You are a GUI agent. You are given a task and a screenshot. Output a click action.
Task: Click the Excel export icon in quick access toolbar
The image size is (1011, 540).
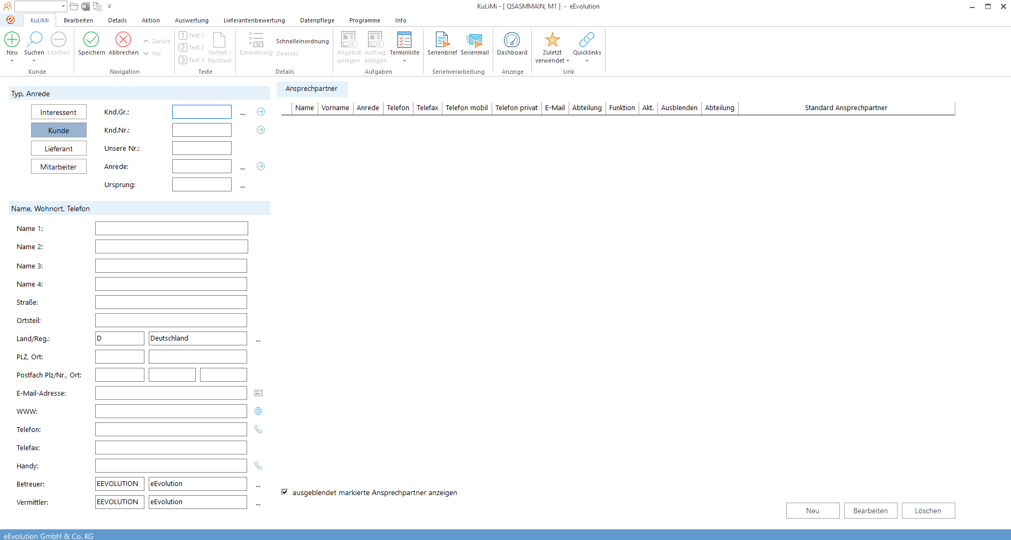pyautogui.click(x=97, y=6)
